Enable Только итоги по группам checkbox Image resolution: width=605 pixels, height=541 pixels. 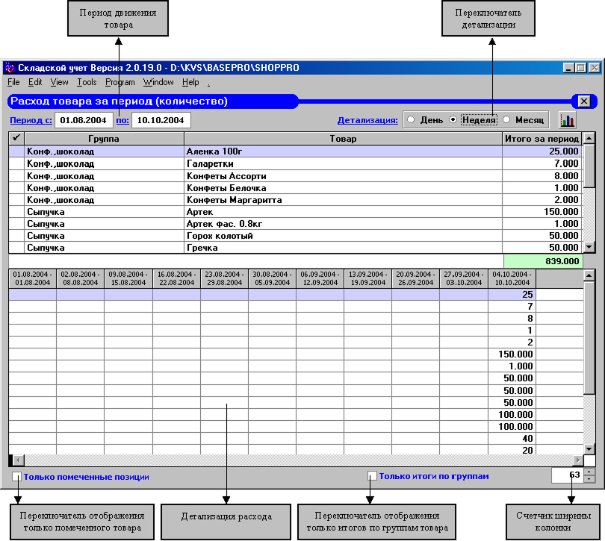point(372,476)
